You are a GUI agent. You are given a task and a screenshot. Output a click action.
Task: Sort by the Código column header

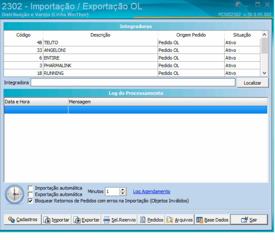[23, 35]
